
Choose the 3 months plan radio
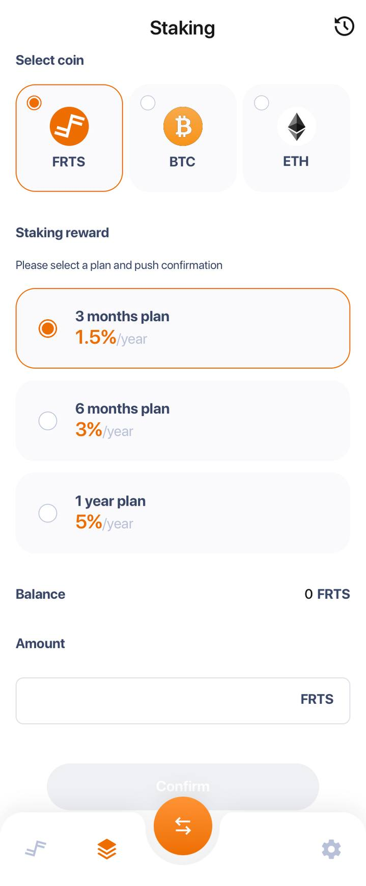click(48, 328)
